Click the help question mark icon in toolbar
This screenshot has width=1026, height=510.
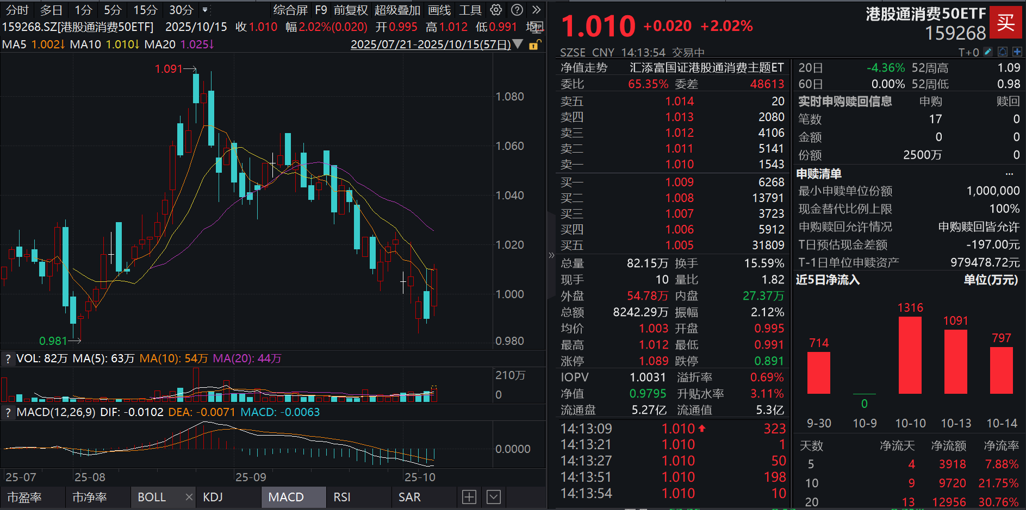[x=517, y=10]
